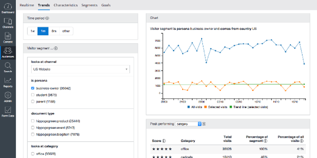The width and height of the screenshot is (317, 158).
Task: Click the 'document type' section label
Action: coord(43,113)
